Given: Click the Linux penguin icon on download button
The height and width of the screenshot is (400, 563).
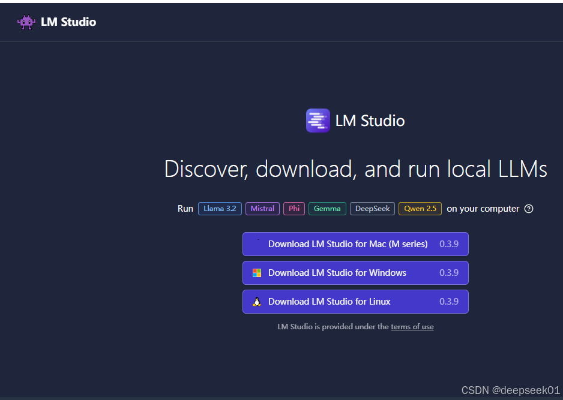Looking at the screenshot, I should 257,302.
